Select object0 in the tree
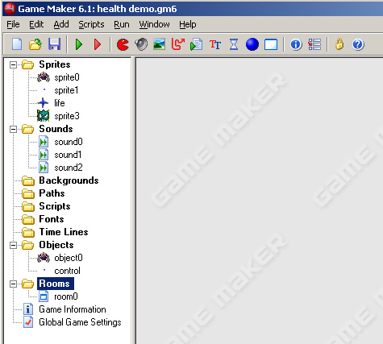Image resolution: width=383 pixels, height=344 pixels. click(69, 258)
